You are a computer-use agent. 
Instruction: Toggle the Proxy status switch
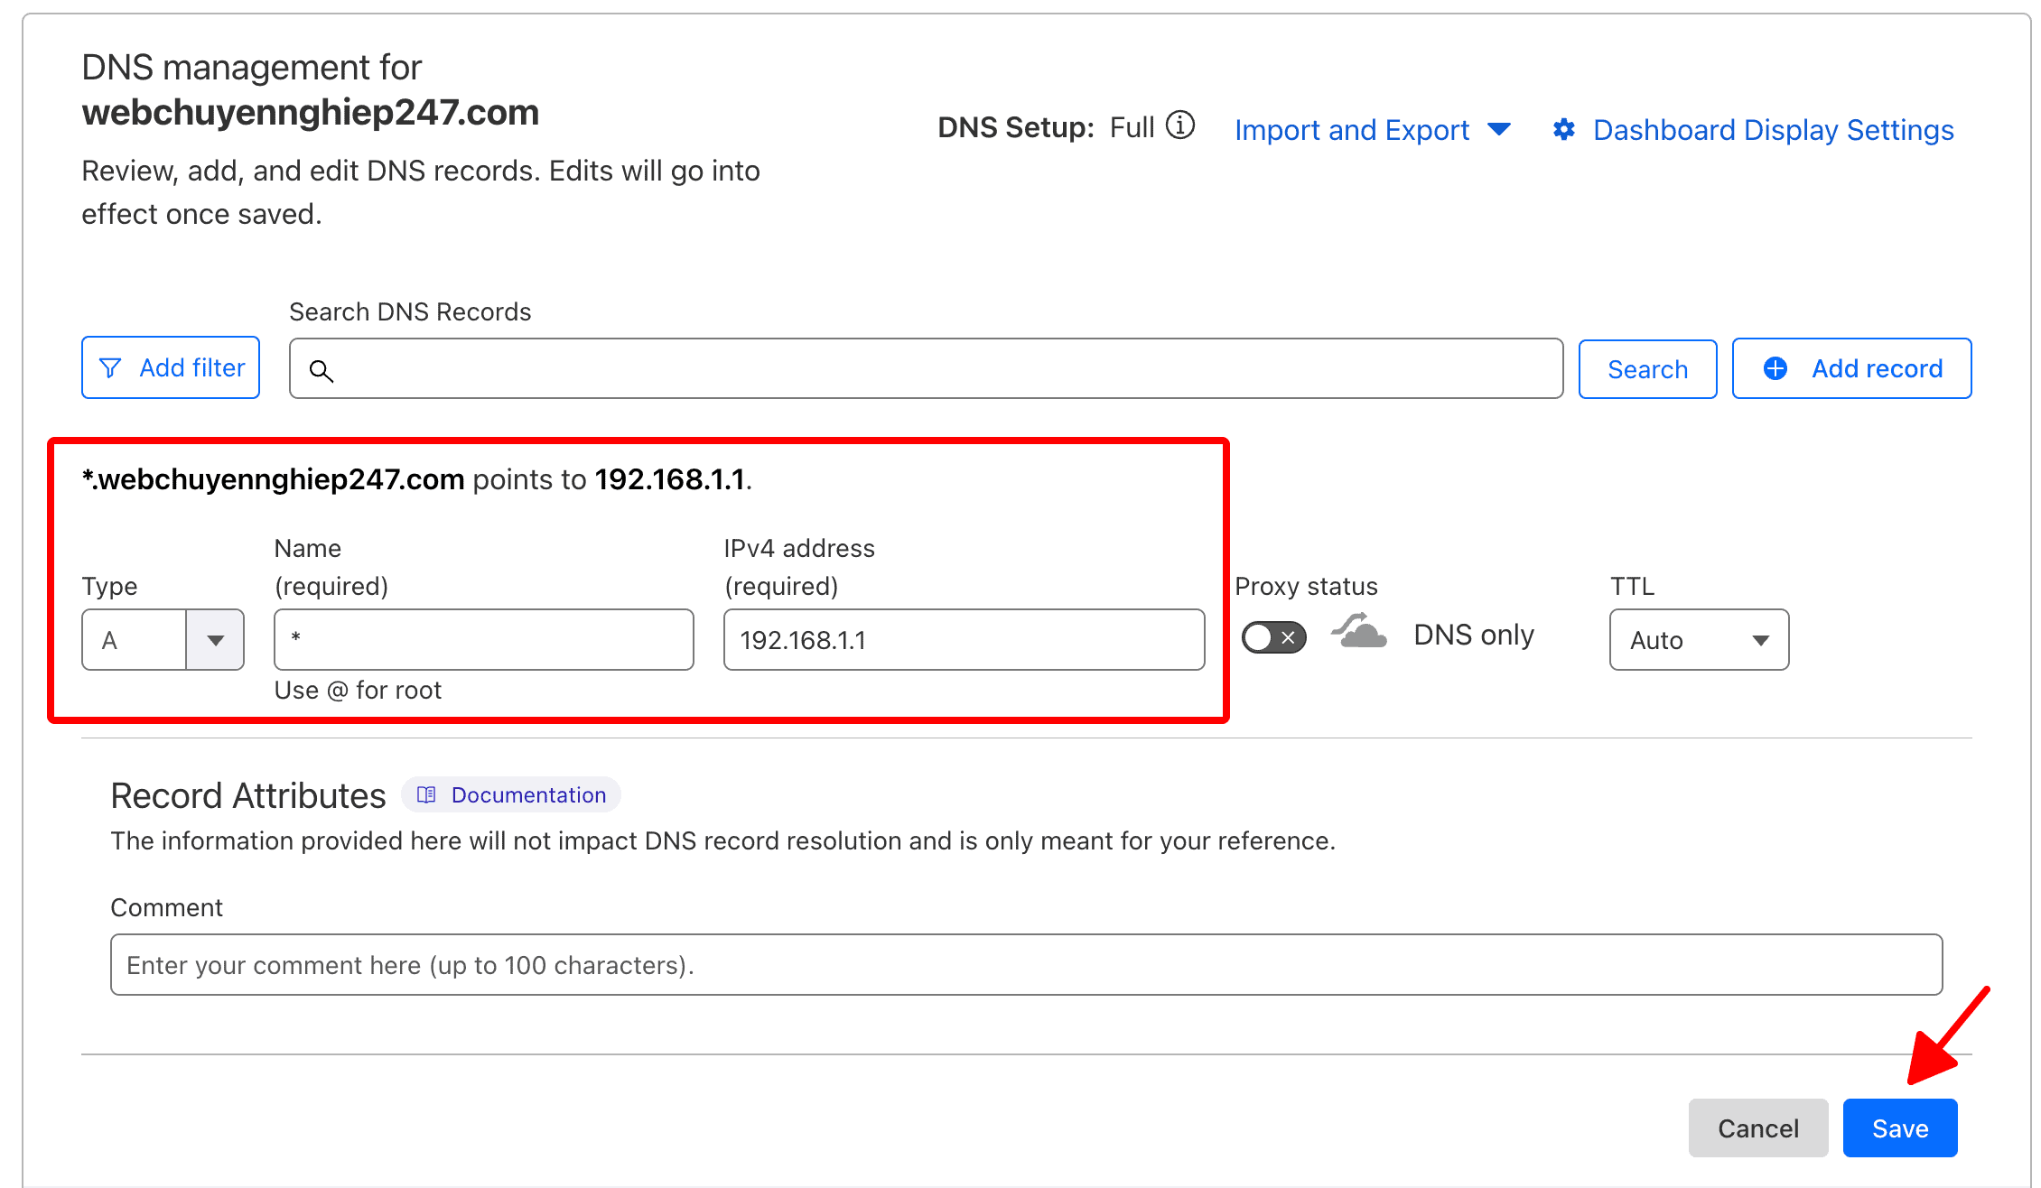pyautogui.click(x=1273, y=637)
